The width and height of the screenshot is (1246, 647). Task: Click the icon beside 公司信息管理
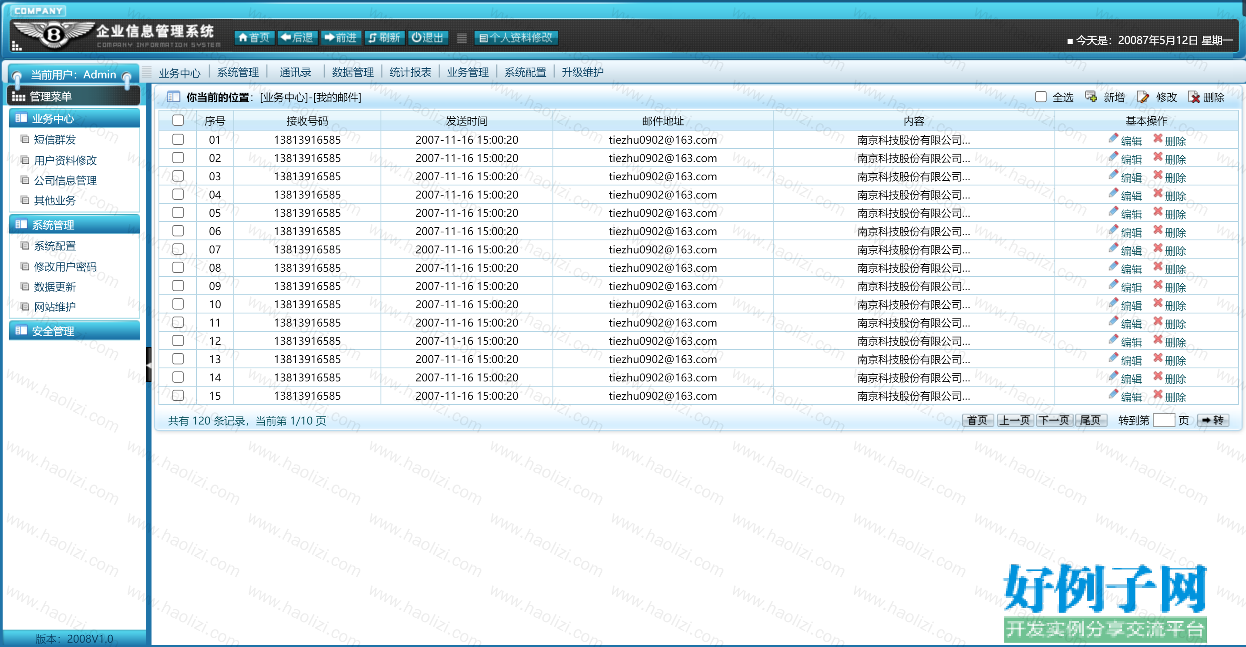(x=25, y=180)
